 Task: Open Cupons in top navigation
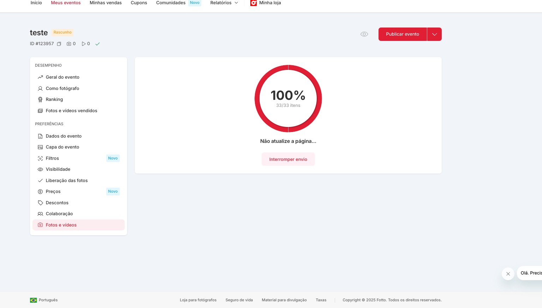tap(139, 3)
